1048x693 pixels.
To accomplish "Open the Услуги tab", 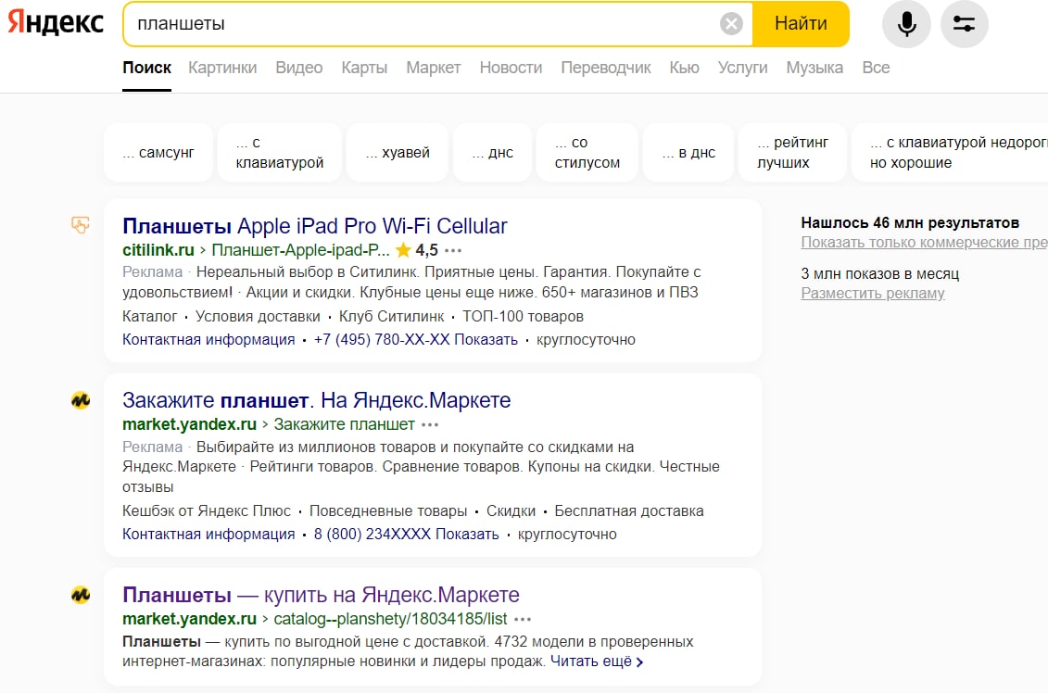I will point(742,68).
